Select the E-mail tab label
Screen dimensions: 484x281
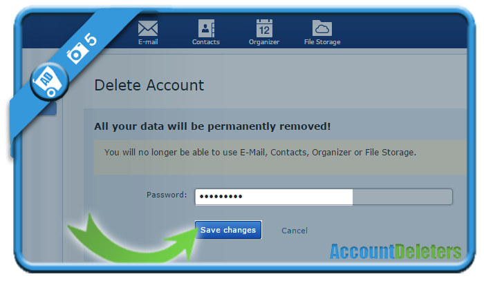coord(148,42)
